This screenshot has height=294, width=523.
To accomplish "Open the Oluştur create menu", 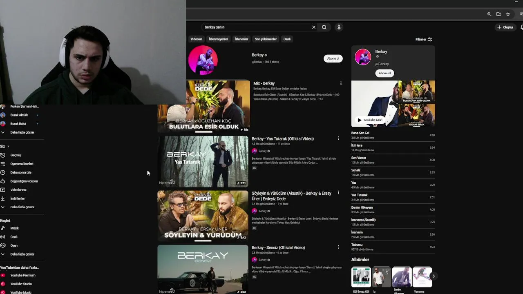I will point(505,27).
